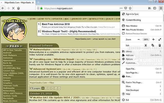Open the DEALS! link
Screen dimensions: 164x103
click(110, 19)
